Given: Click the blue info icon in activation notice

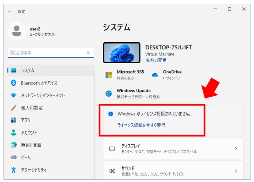Looking at the screenshot, I should [111, 114].
